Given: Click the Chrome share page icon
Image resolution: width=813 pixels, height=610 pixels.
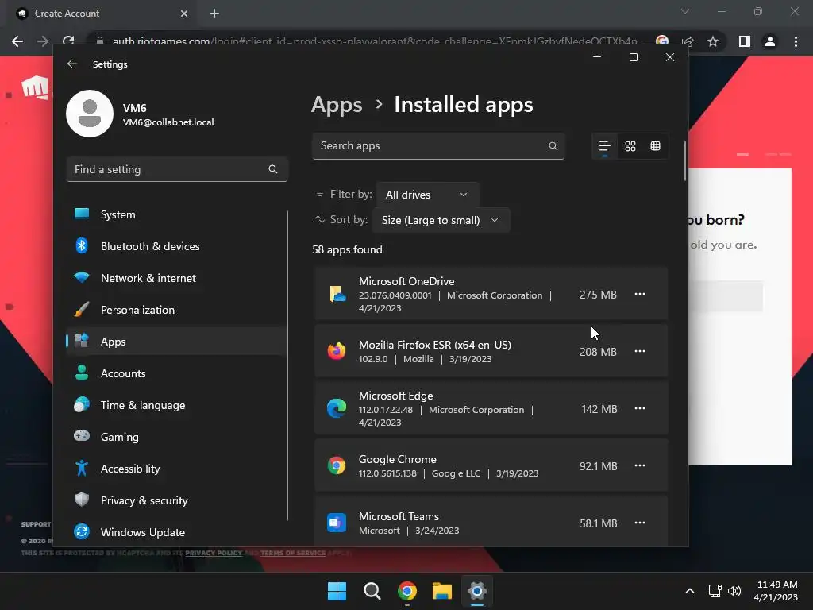Looking at the screenshot, I should click(x=688, y=41).
